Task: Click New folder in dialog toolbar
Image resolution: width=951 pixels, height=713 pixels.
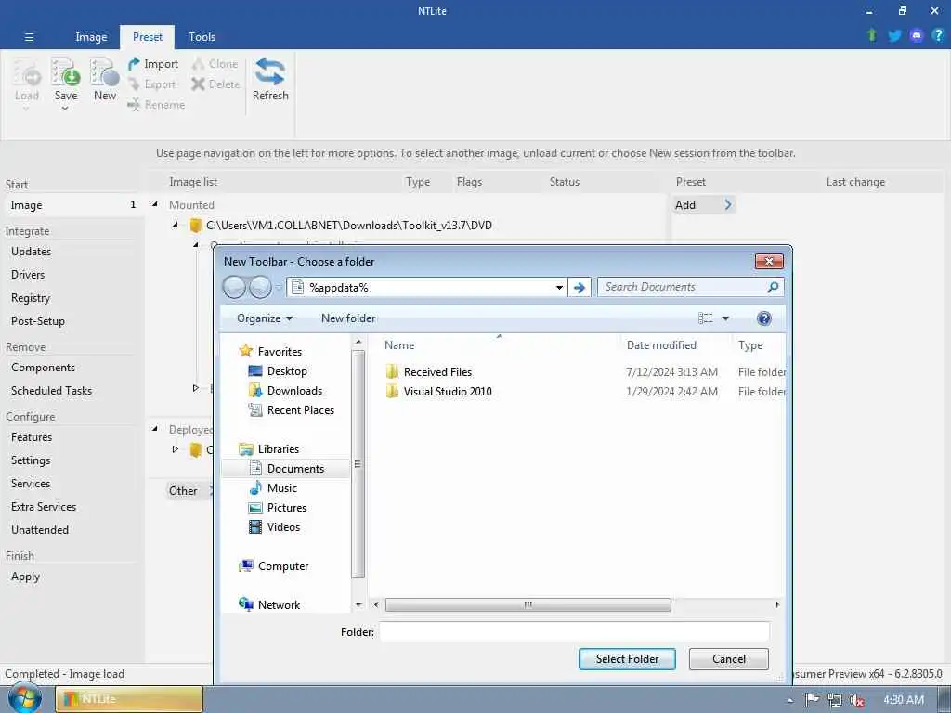Action: [x=348, y=318]
